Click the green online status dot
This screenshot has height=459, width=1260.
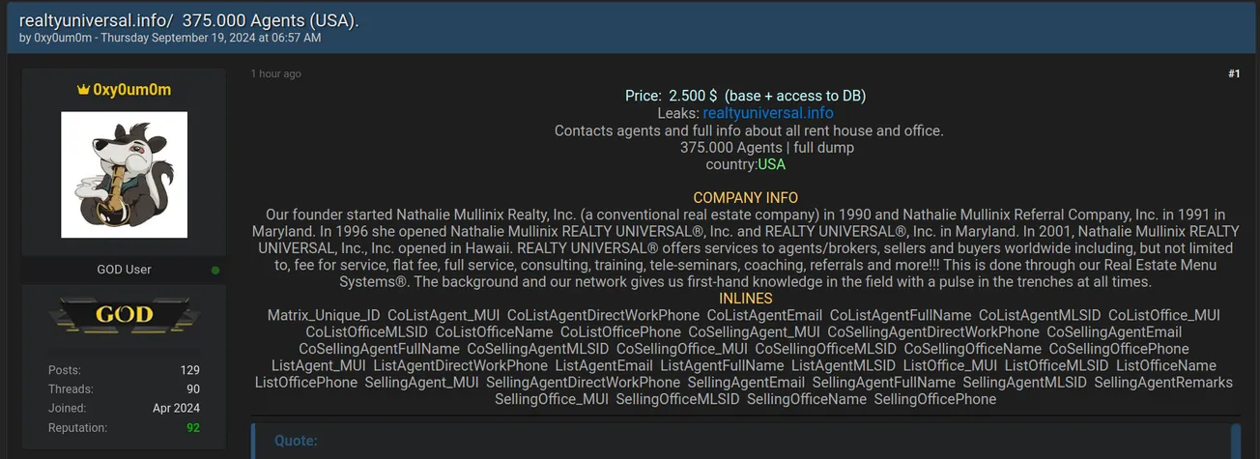215,270
